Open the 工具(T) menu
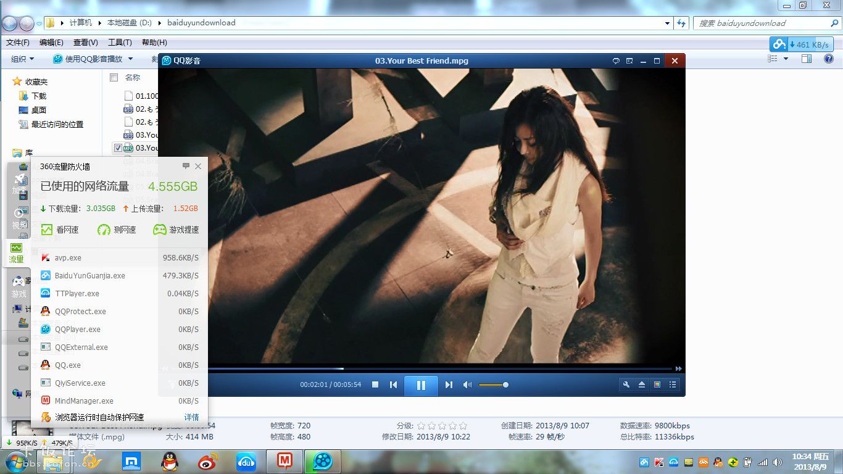Viewport: 843px width, 474px height. point(120,43)
